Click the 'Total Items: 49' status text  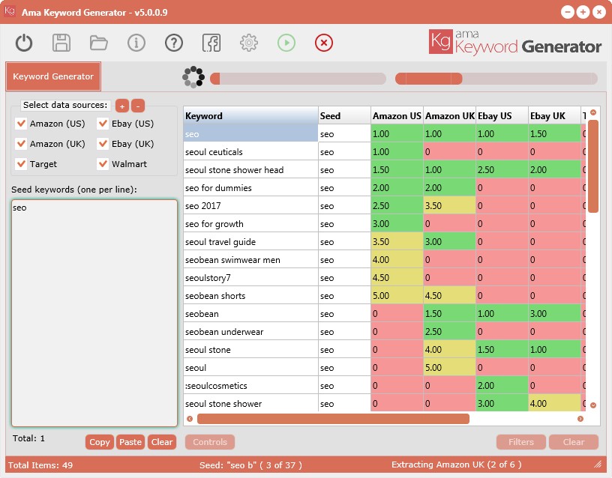40,465
